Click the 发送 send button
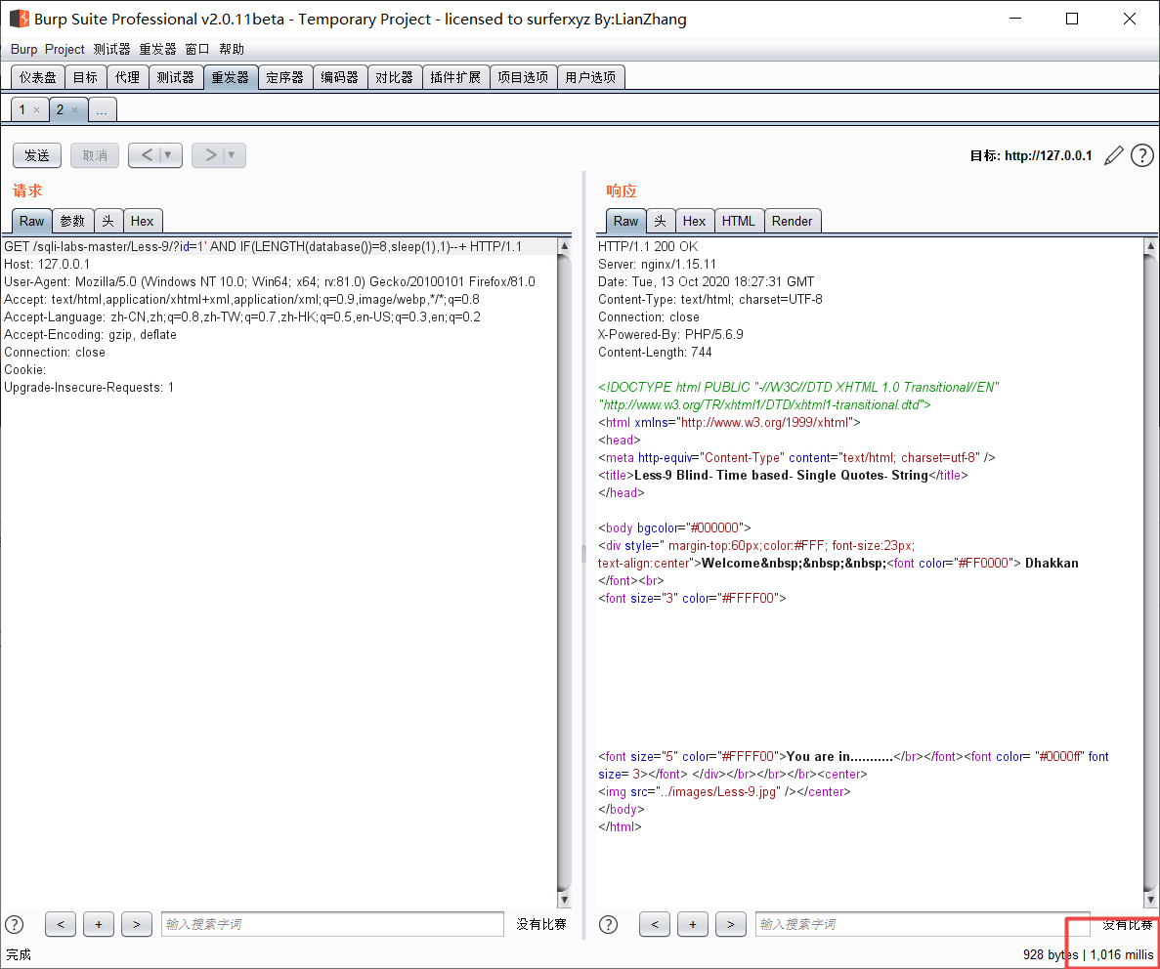This screenshot has width=1160, height=969. click(37, 155)
